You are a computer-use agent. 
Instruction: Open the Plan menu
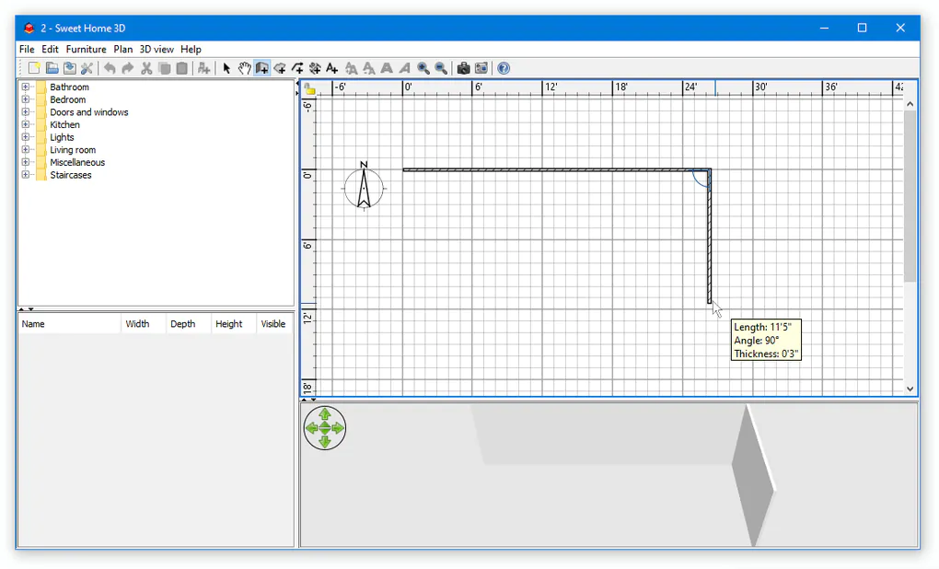tap(122, 49)
